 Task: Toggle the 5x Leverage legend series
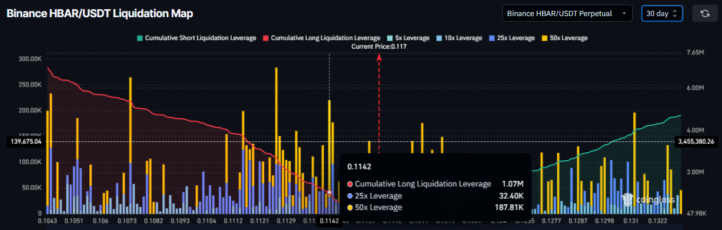408,38
